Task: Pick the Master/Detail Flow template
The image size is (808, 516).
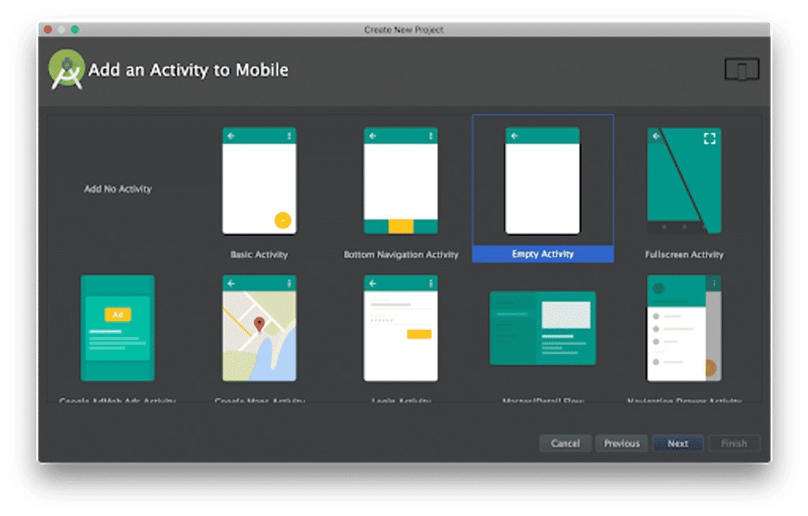Action: point(542,328)
